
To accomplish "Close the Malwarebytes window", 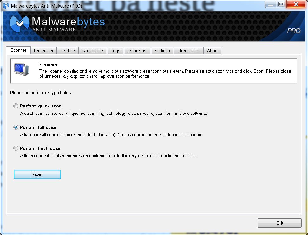I will [x=296, y=4].
